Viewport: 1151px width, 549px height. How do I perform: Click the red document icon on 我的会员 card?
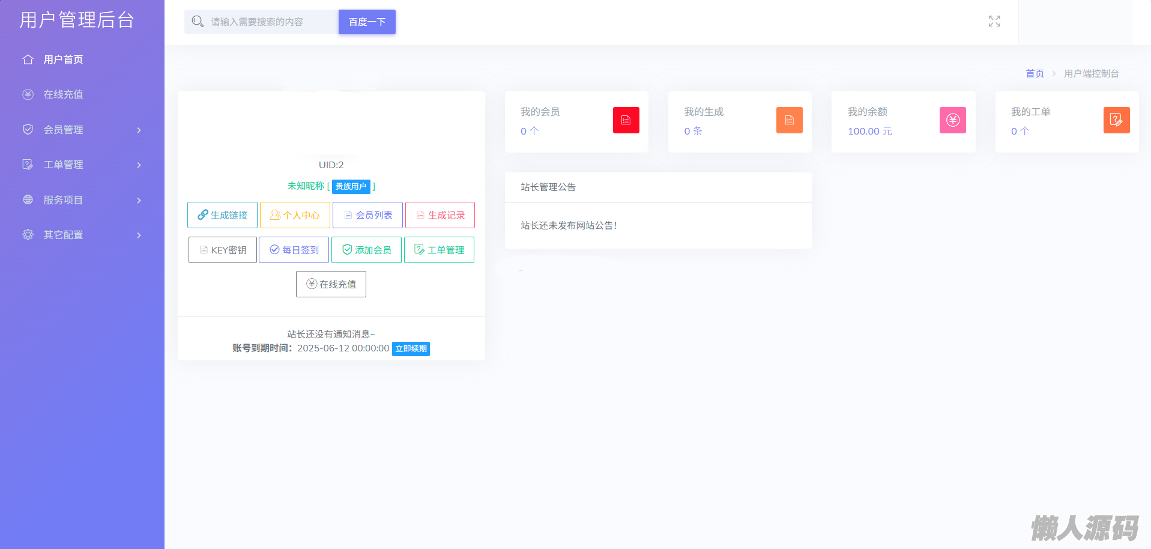(626, 120)
